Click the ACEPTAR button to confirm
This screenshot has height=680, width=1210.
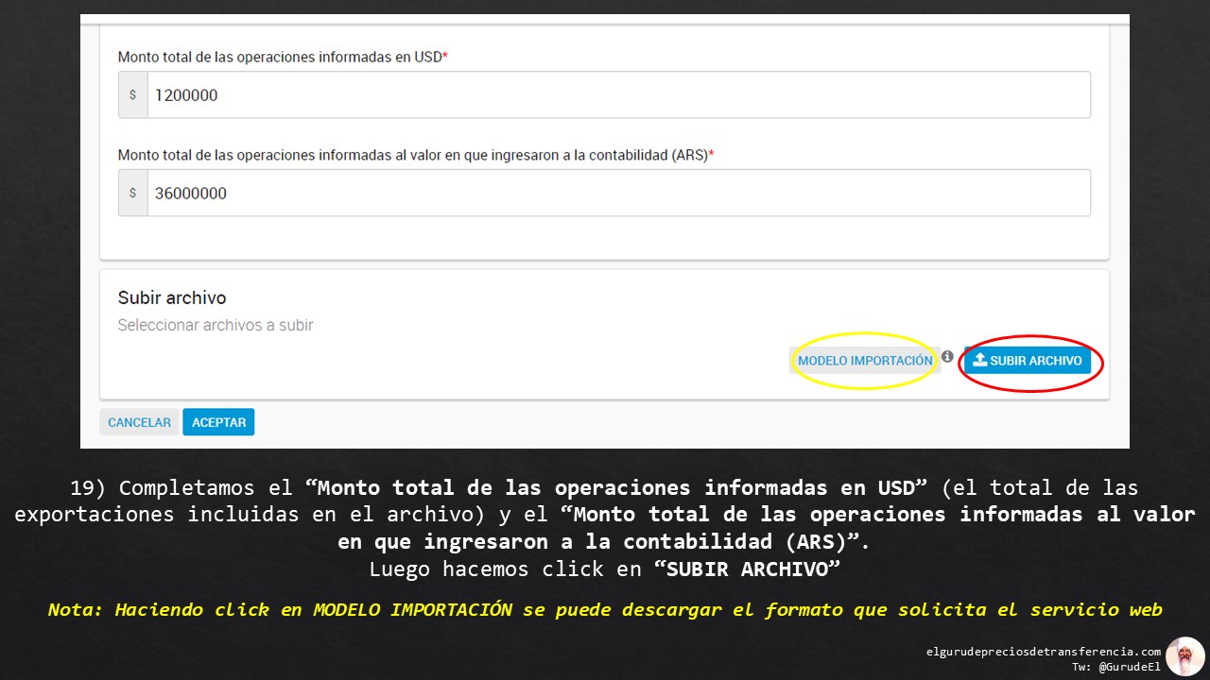[x=218, y=421]
